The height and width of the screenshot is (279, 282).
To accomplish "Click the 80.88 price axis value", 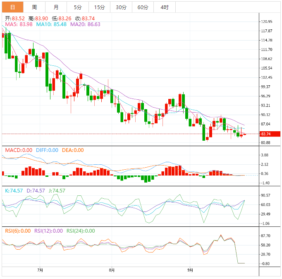I will click(x=265, y=143).
